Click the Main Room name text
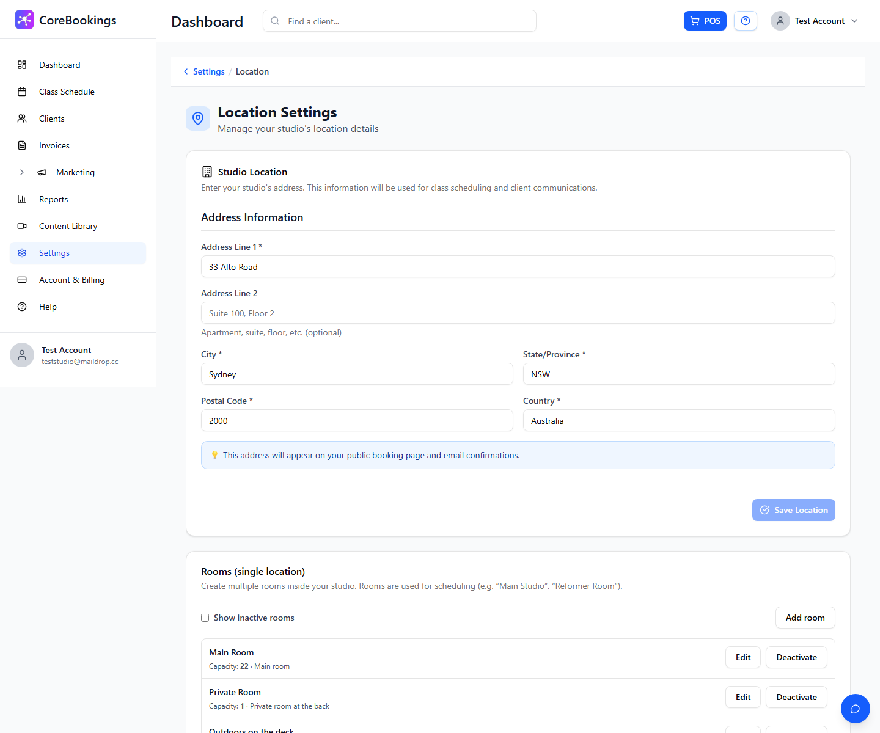880x733 pixels. coord(232,652)
